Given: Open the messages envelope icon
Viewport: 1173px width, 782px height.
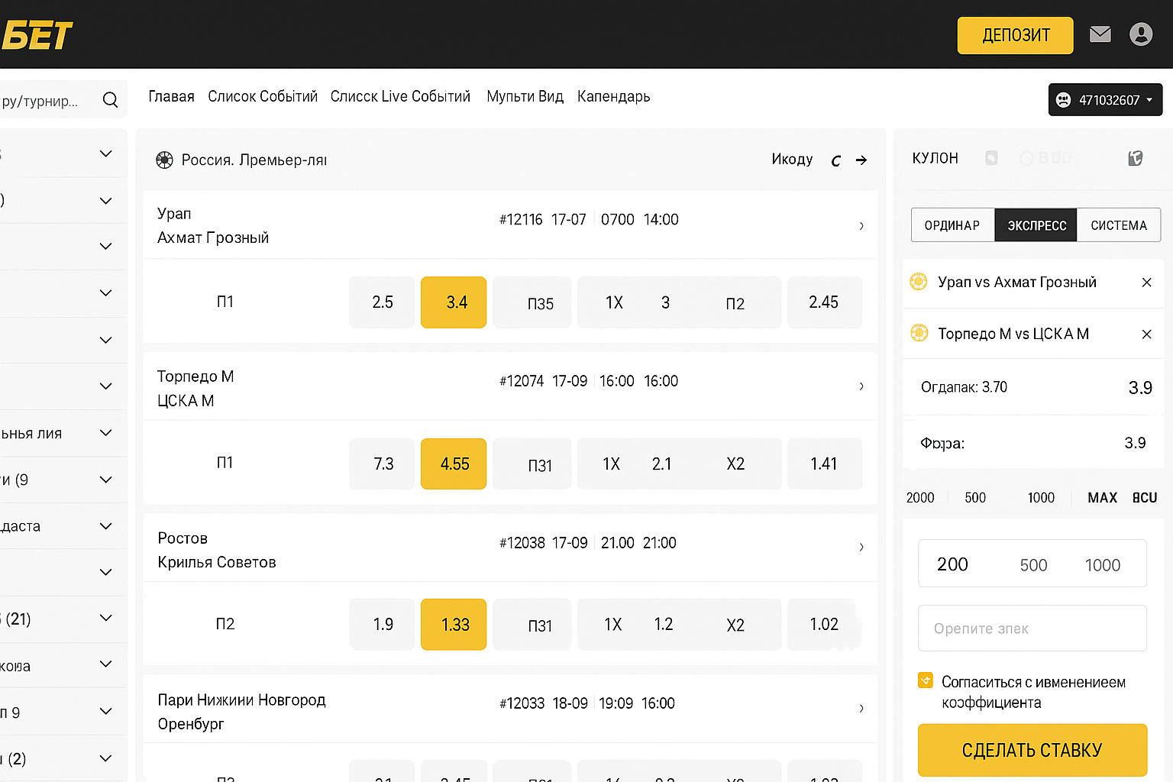Looking at the screenshot, I should [1100, 34].
